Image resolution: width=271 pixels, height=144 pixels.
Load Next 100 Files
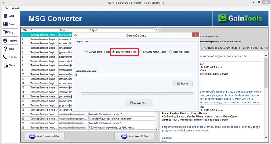[134, 136]
